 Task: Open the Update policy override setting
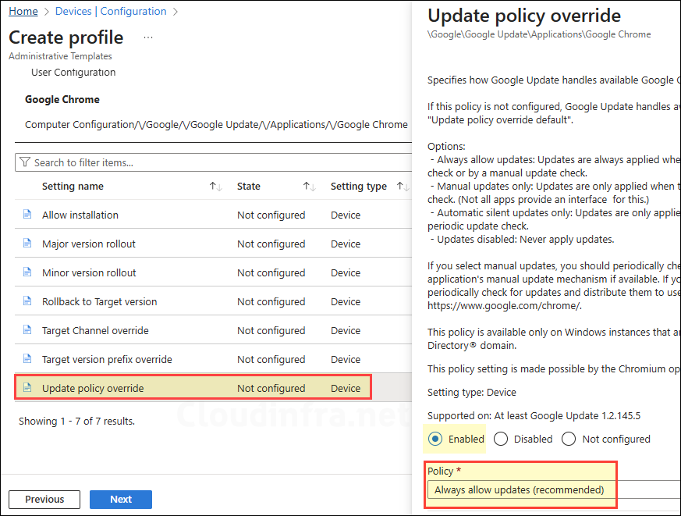(x=93, y=388)
